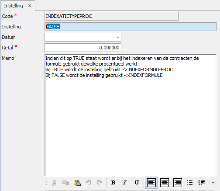The width and height of the screenshot is (220, 191).
Task: Close the Instelling tab
Action: coord(30,6)
